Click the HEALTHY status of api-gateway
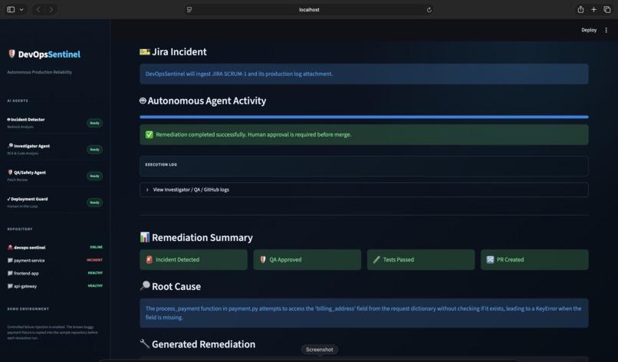Viewport: 618px width, 362px height. [x=95, y=285]
